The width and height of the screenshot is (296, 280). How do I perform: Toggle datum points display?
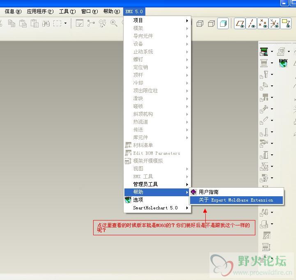pos(263,23)
